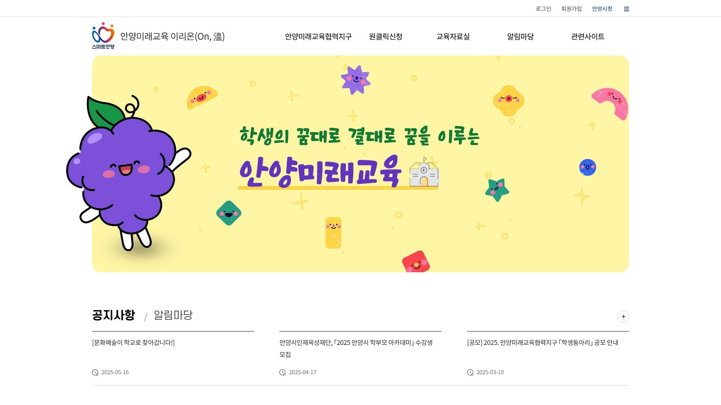Switch to the 알림마당 tab
This screenshot has height=405, width=721.
click(173, 315)
